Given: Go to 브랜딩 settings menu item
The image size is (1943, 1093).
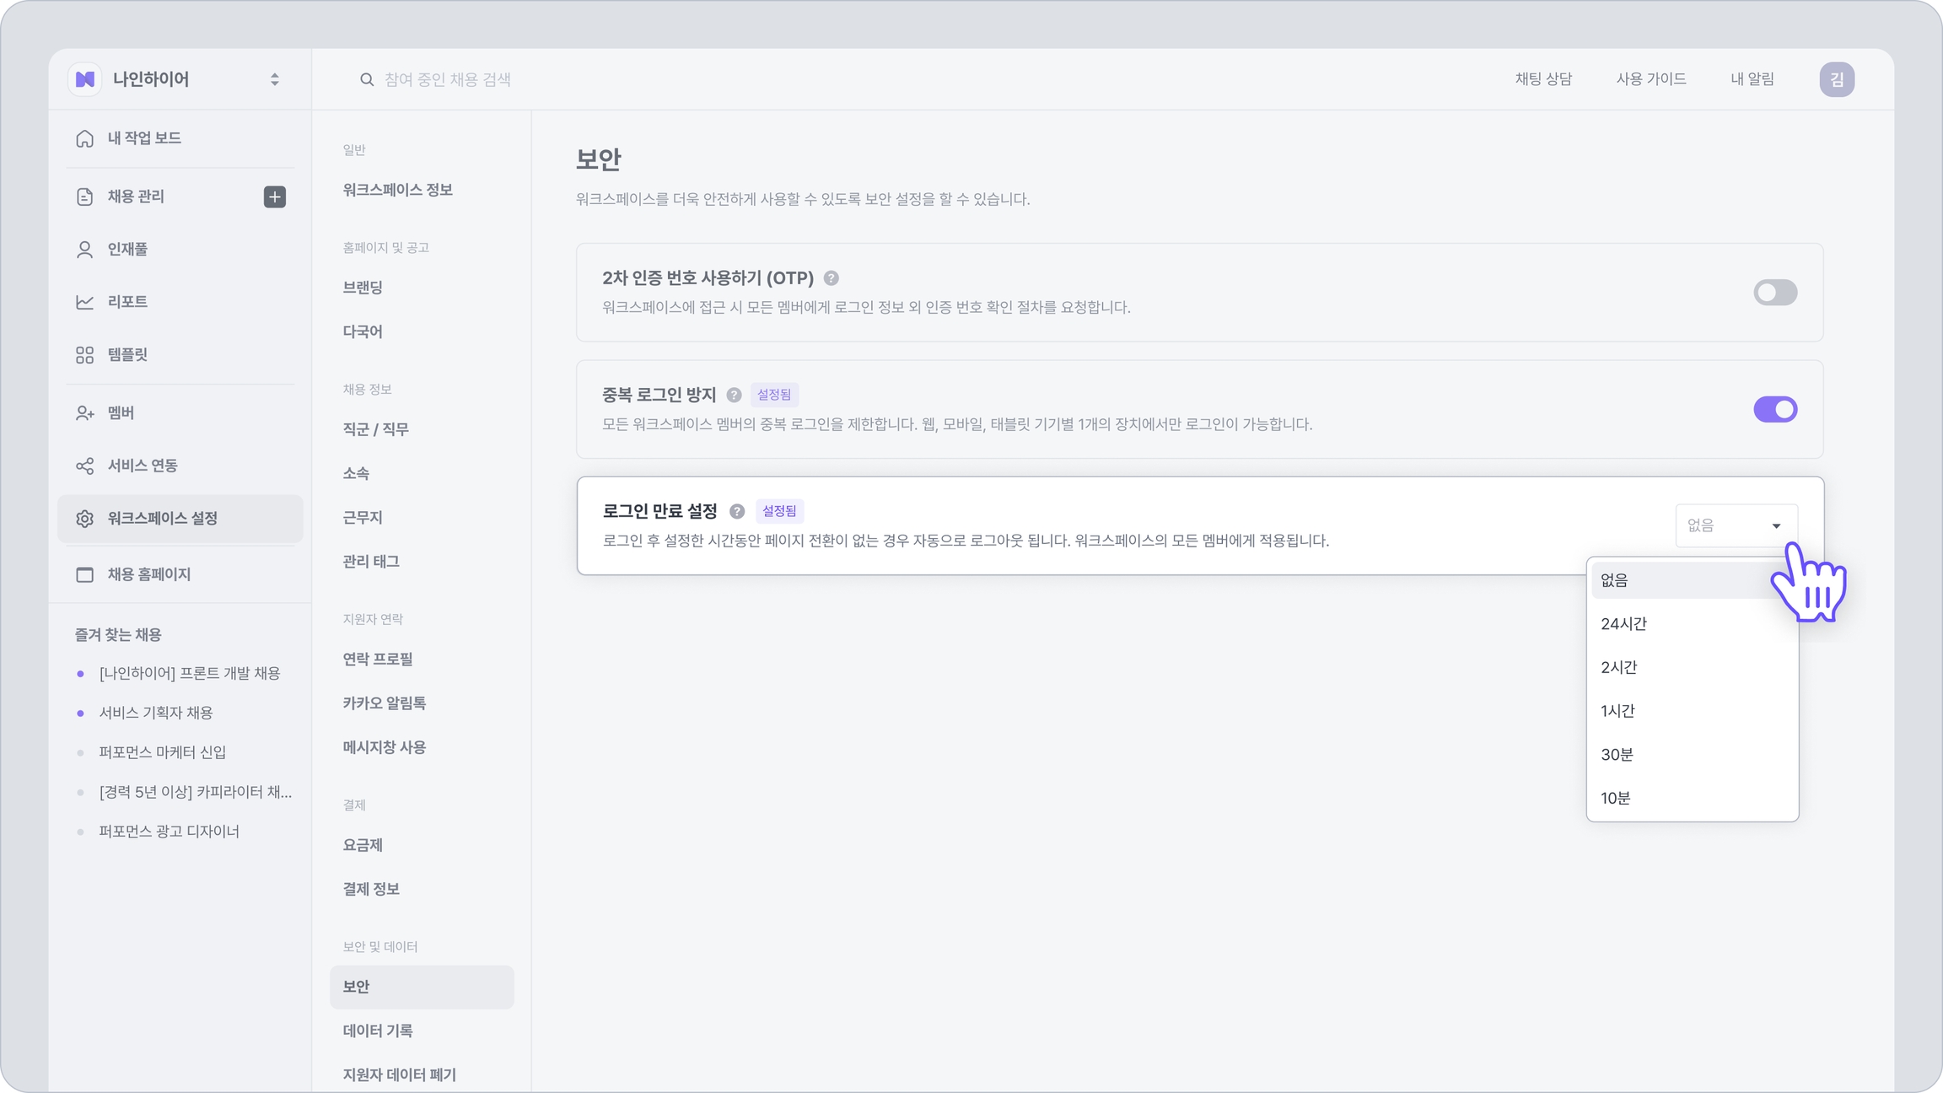Looking at the screenshot, I should coord(363,288).
